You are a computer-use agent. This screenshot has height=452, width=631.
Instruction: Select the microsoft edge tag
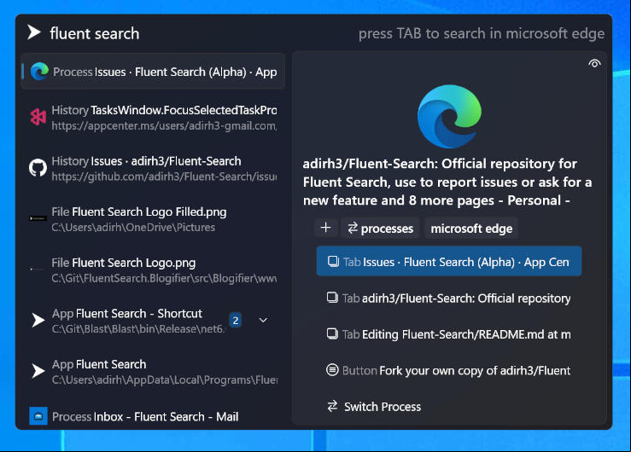click(471, 229)
